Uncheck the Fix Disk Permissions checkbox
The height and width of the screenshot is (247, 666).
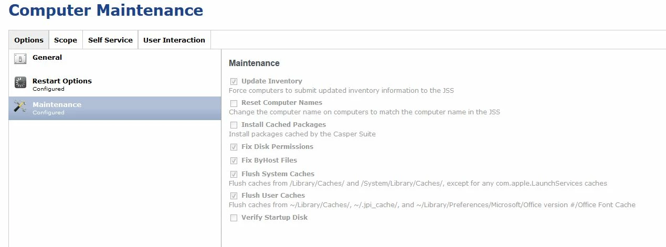(234, 147)
